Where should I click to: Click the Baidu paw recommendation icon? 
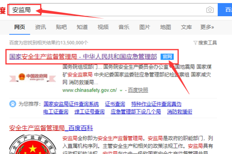tap(13, 104)
